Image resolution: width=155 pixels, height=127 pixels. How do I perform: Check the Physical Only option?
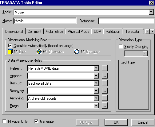point(5,121)
